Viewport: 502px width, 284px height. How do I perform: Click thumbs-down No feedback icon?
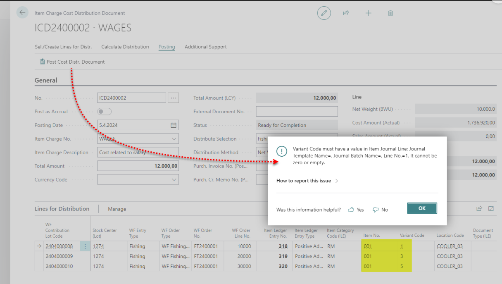[x=376, y=210]
